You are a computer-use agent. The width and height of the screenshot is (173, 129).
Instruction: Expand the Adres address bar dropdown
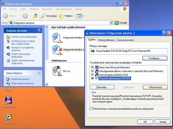pos(111,23)
